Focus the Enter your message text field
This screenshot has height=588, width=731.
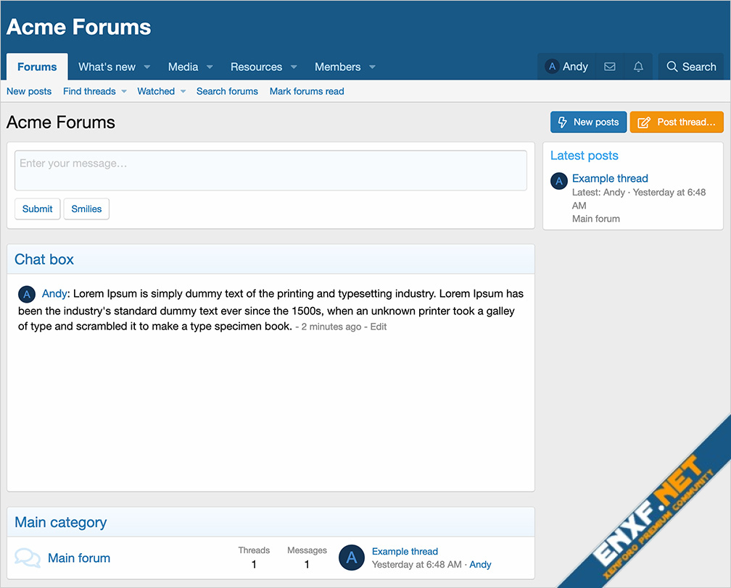270,170
